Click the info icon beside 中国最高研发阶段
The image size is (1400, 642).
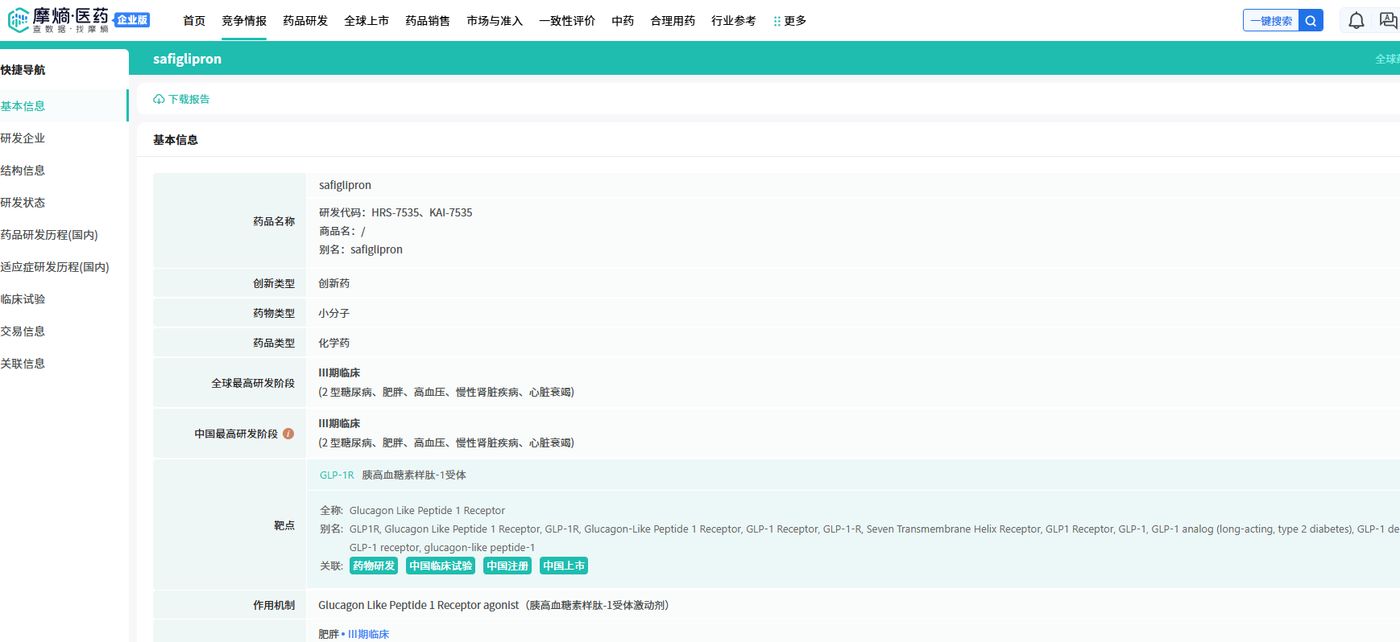(x=288, y=434)
